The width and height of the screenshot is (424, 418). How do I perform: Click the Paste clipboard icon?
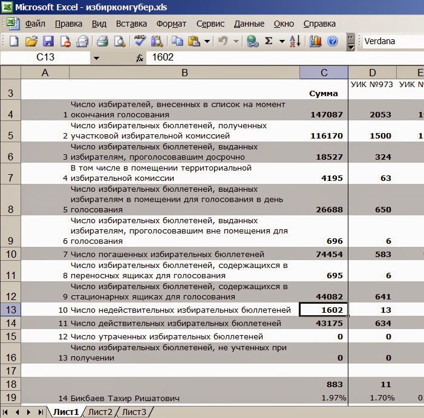[x=194, y=41]
